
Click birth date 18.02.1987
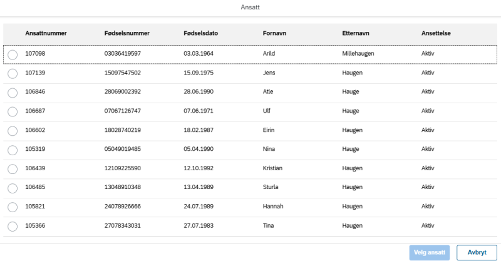(199, 130)
